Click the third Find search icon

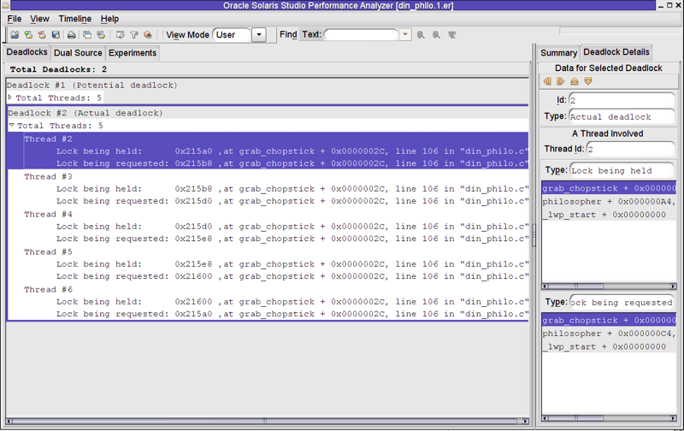pos(452,35)
